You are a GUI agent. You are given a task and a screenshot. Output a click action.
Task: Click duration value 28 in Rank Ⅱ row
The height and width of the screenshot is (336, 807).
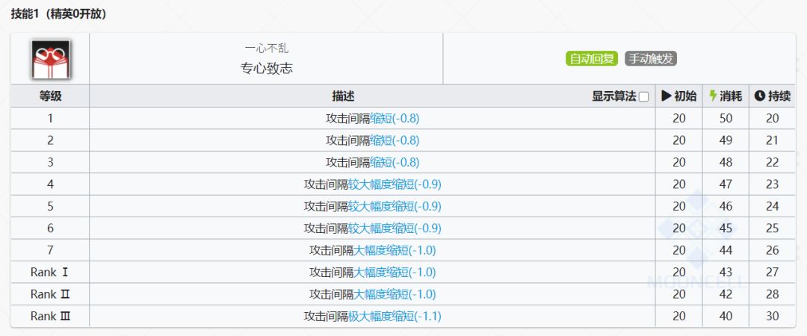773,294
